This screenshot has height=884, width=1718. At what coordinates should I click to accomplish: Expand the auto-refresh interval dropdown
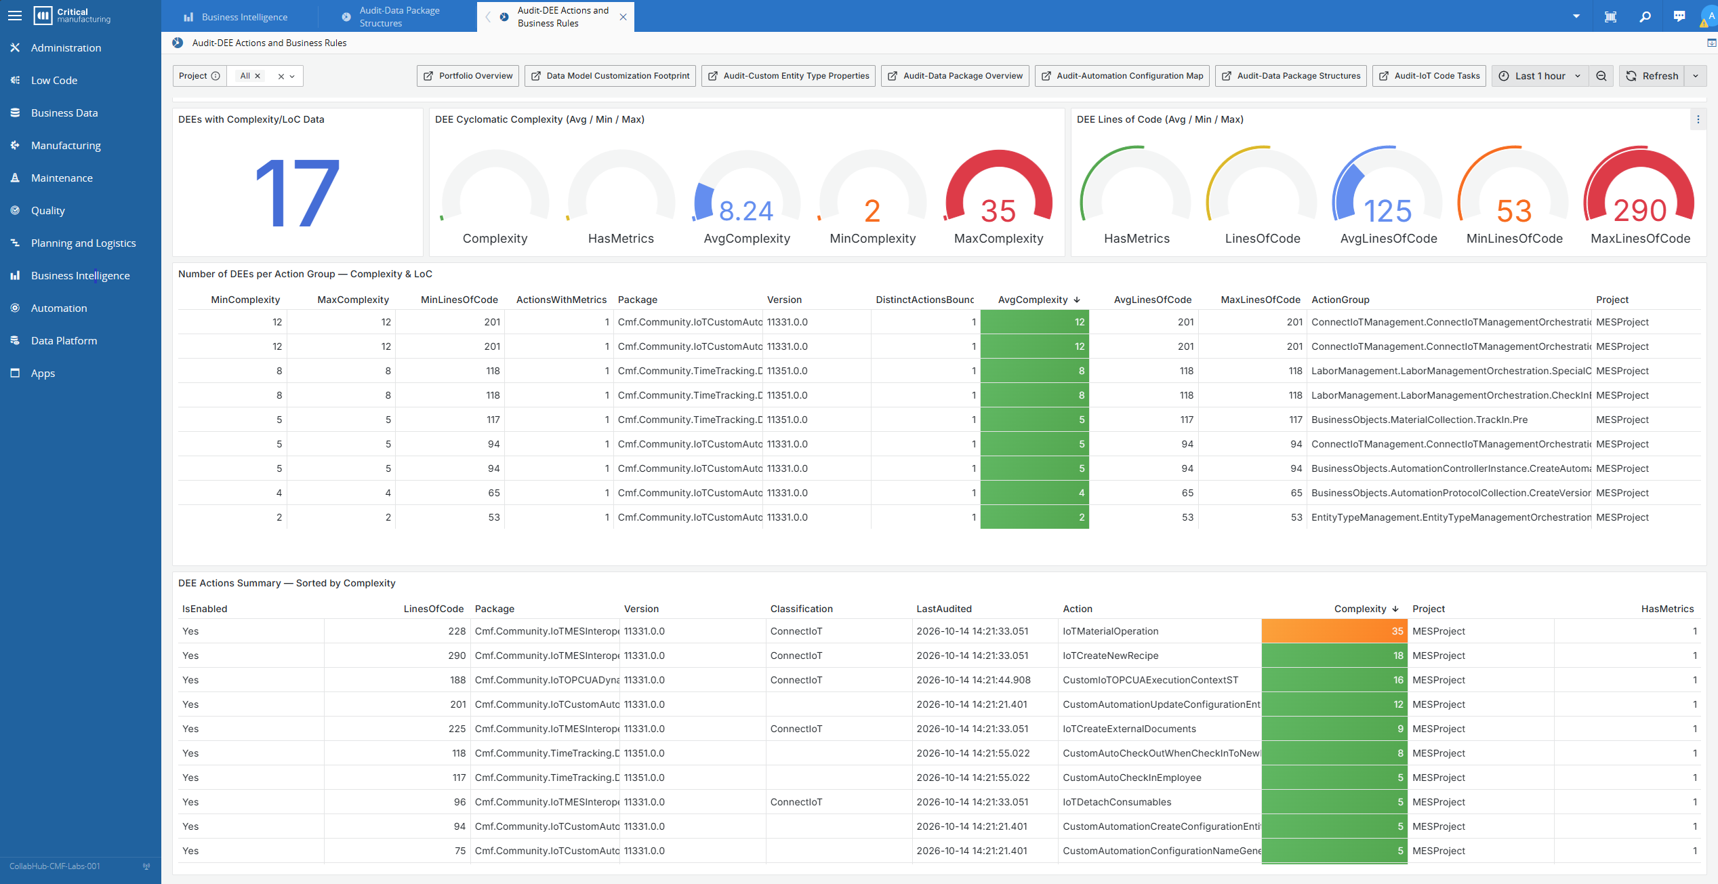click(1696, 76)
